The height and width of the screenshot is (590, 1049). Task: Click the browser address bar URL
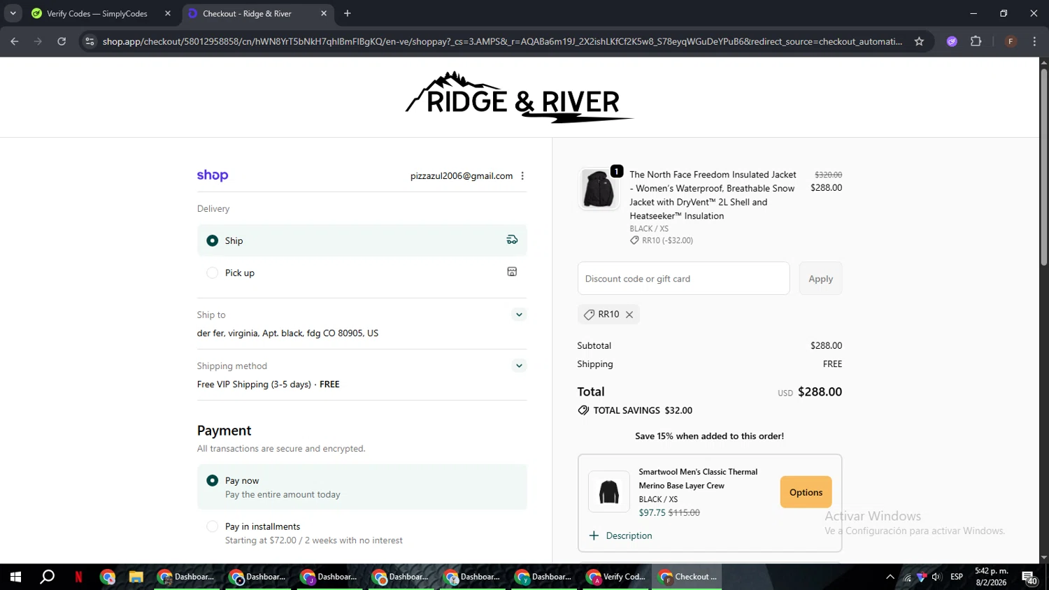(502, 41)
